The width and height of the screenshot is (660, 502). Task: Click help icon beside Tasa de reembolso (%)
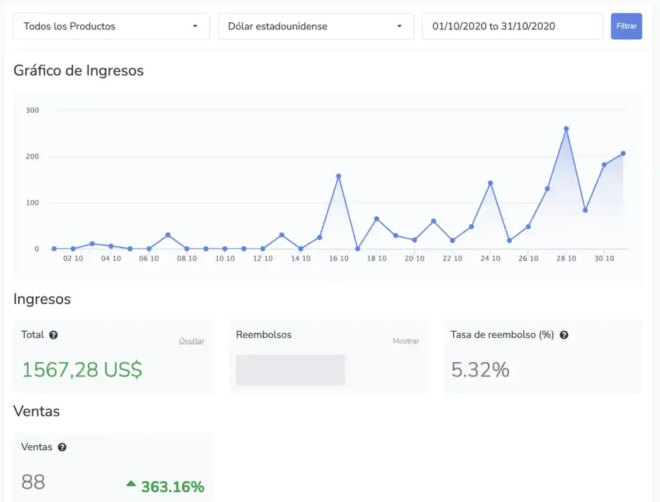pyautogui.click(x=564, y=335)
